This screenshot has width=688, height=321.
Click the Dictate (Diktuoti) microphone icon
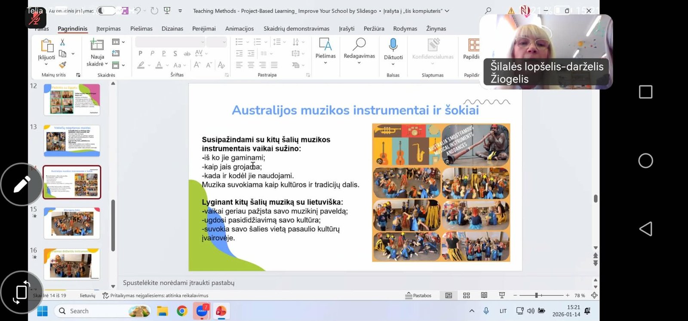393,45
